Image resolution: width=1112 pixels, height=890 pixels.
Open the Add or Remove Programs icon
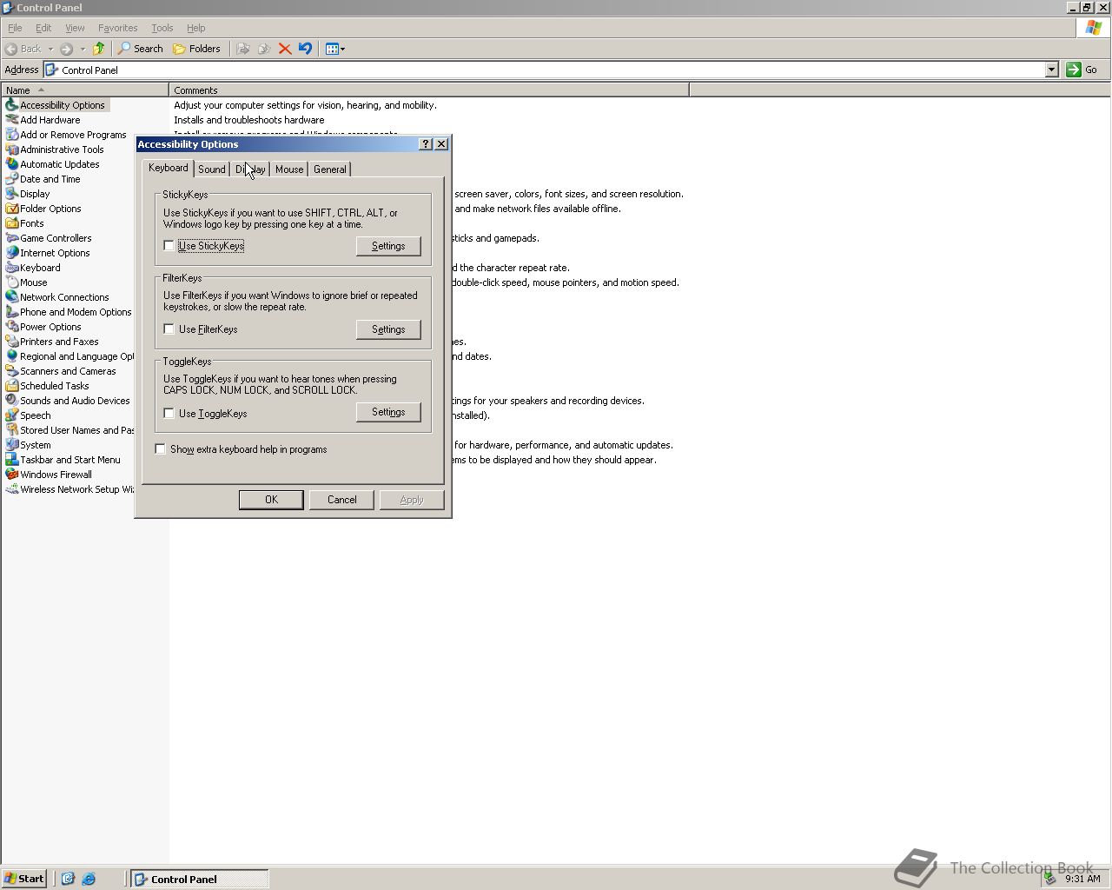[x=11, y=135]
